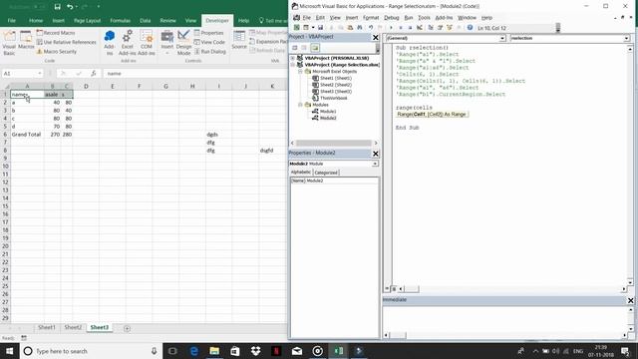Toggle Use Relative References
This screenshot has height=359, width=638.
[67, 42]
